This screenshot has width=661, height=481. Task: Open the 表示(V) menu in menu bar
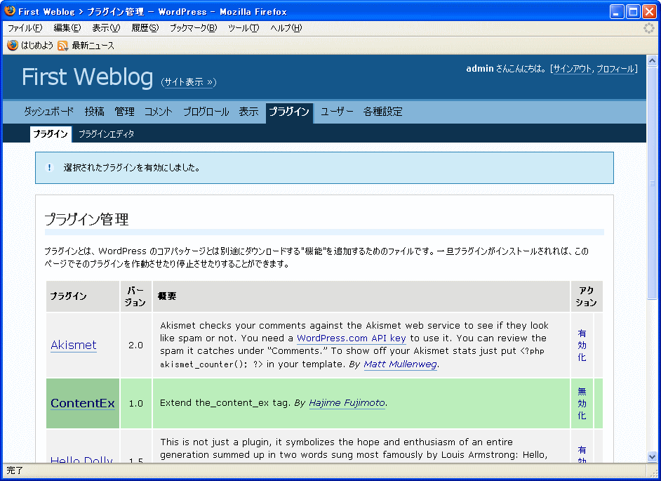coord(106,28)
